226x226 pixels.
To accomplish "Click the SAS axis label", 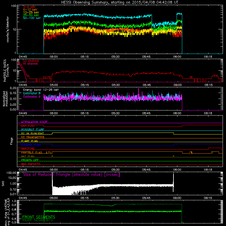I will click(x=3, y=184).
